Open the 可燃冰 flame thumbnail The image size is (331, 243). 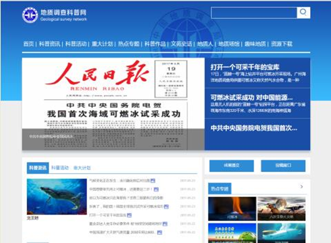click(232, 208)
